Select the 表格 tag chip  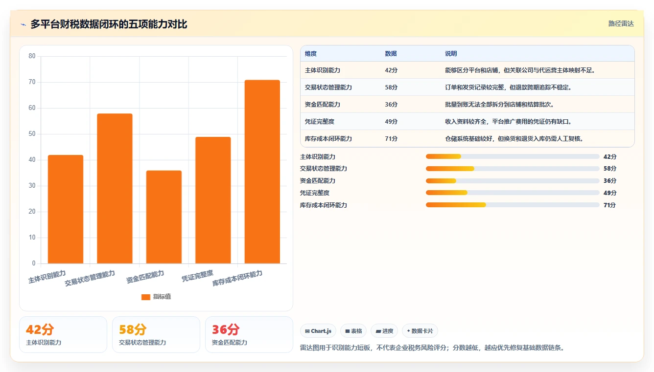(x=353, y=331)
